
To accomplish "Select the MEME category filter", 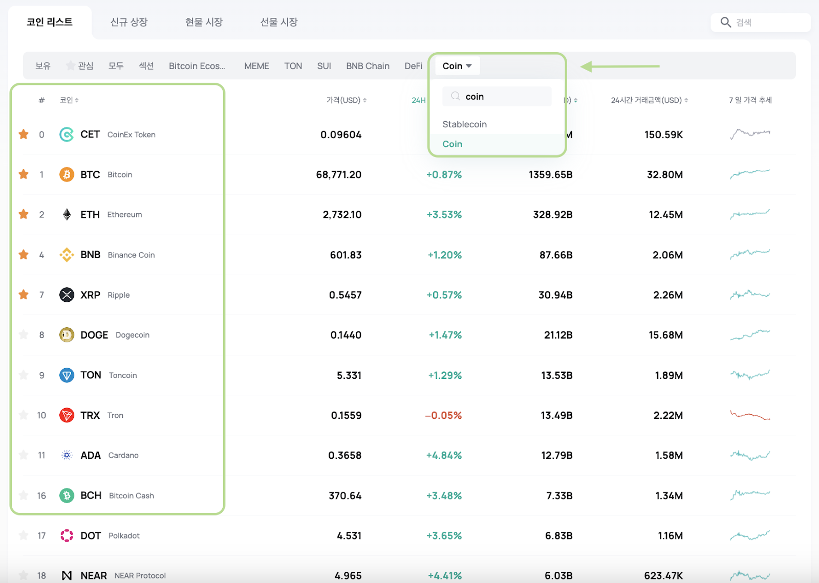I will (256, 65).
